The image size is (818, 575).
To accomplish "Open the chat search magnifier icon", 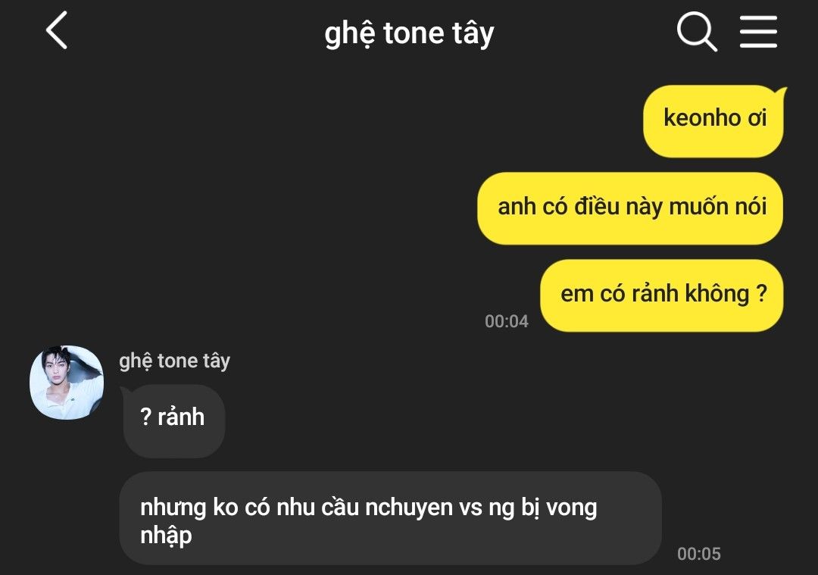I will [x=697, y=32].
